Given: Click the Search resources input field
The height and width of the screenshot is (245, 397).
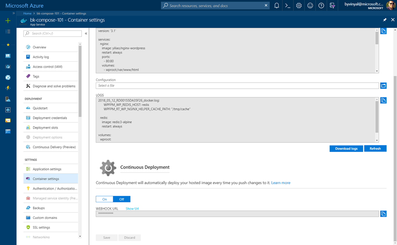Looking at the screenshot, I should point(216,6).
